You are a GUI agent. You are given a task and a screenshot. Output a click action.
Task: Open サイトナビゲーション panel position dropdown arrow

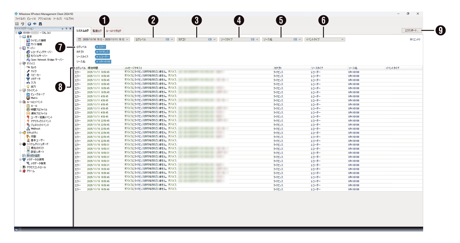63,29
